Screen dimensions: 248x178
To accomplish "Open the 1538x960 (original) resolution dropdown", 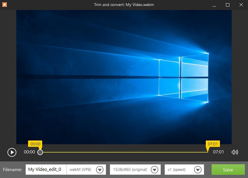I will coord(135,170).
